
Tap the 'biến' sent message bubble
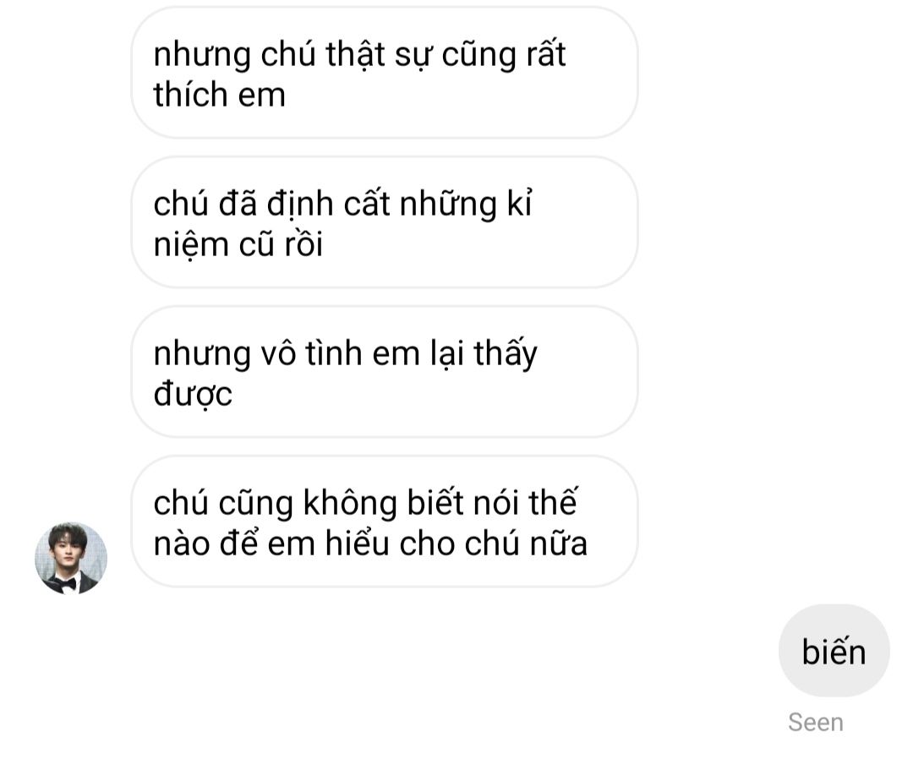click(x=834, y=651)
